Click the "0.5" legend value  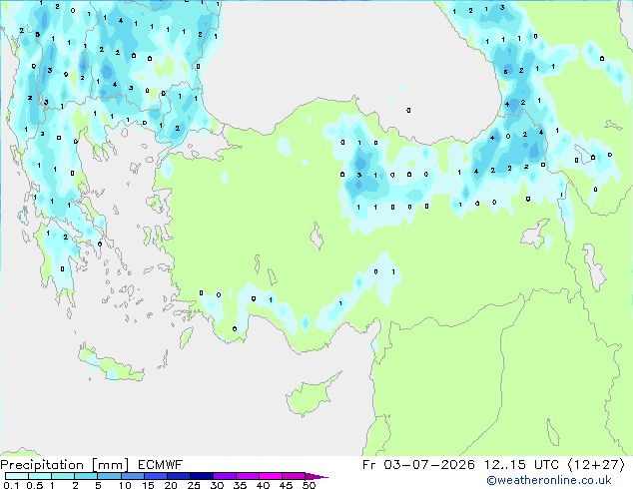pyautogui.click(x=34, y=485)
